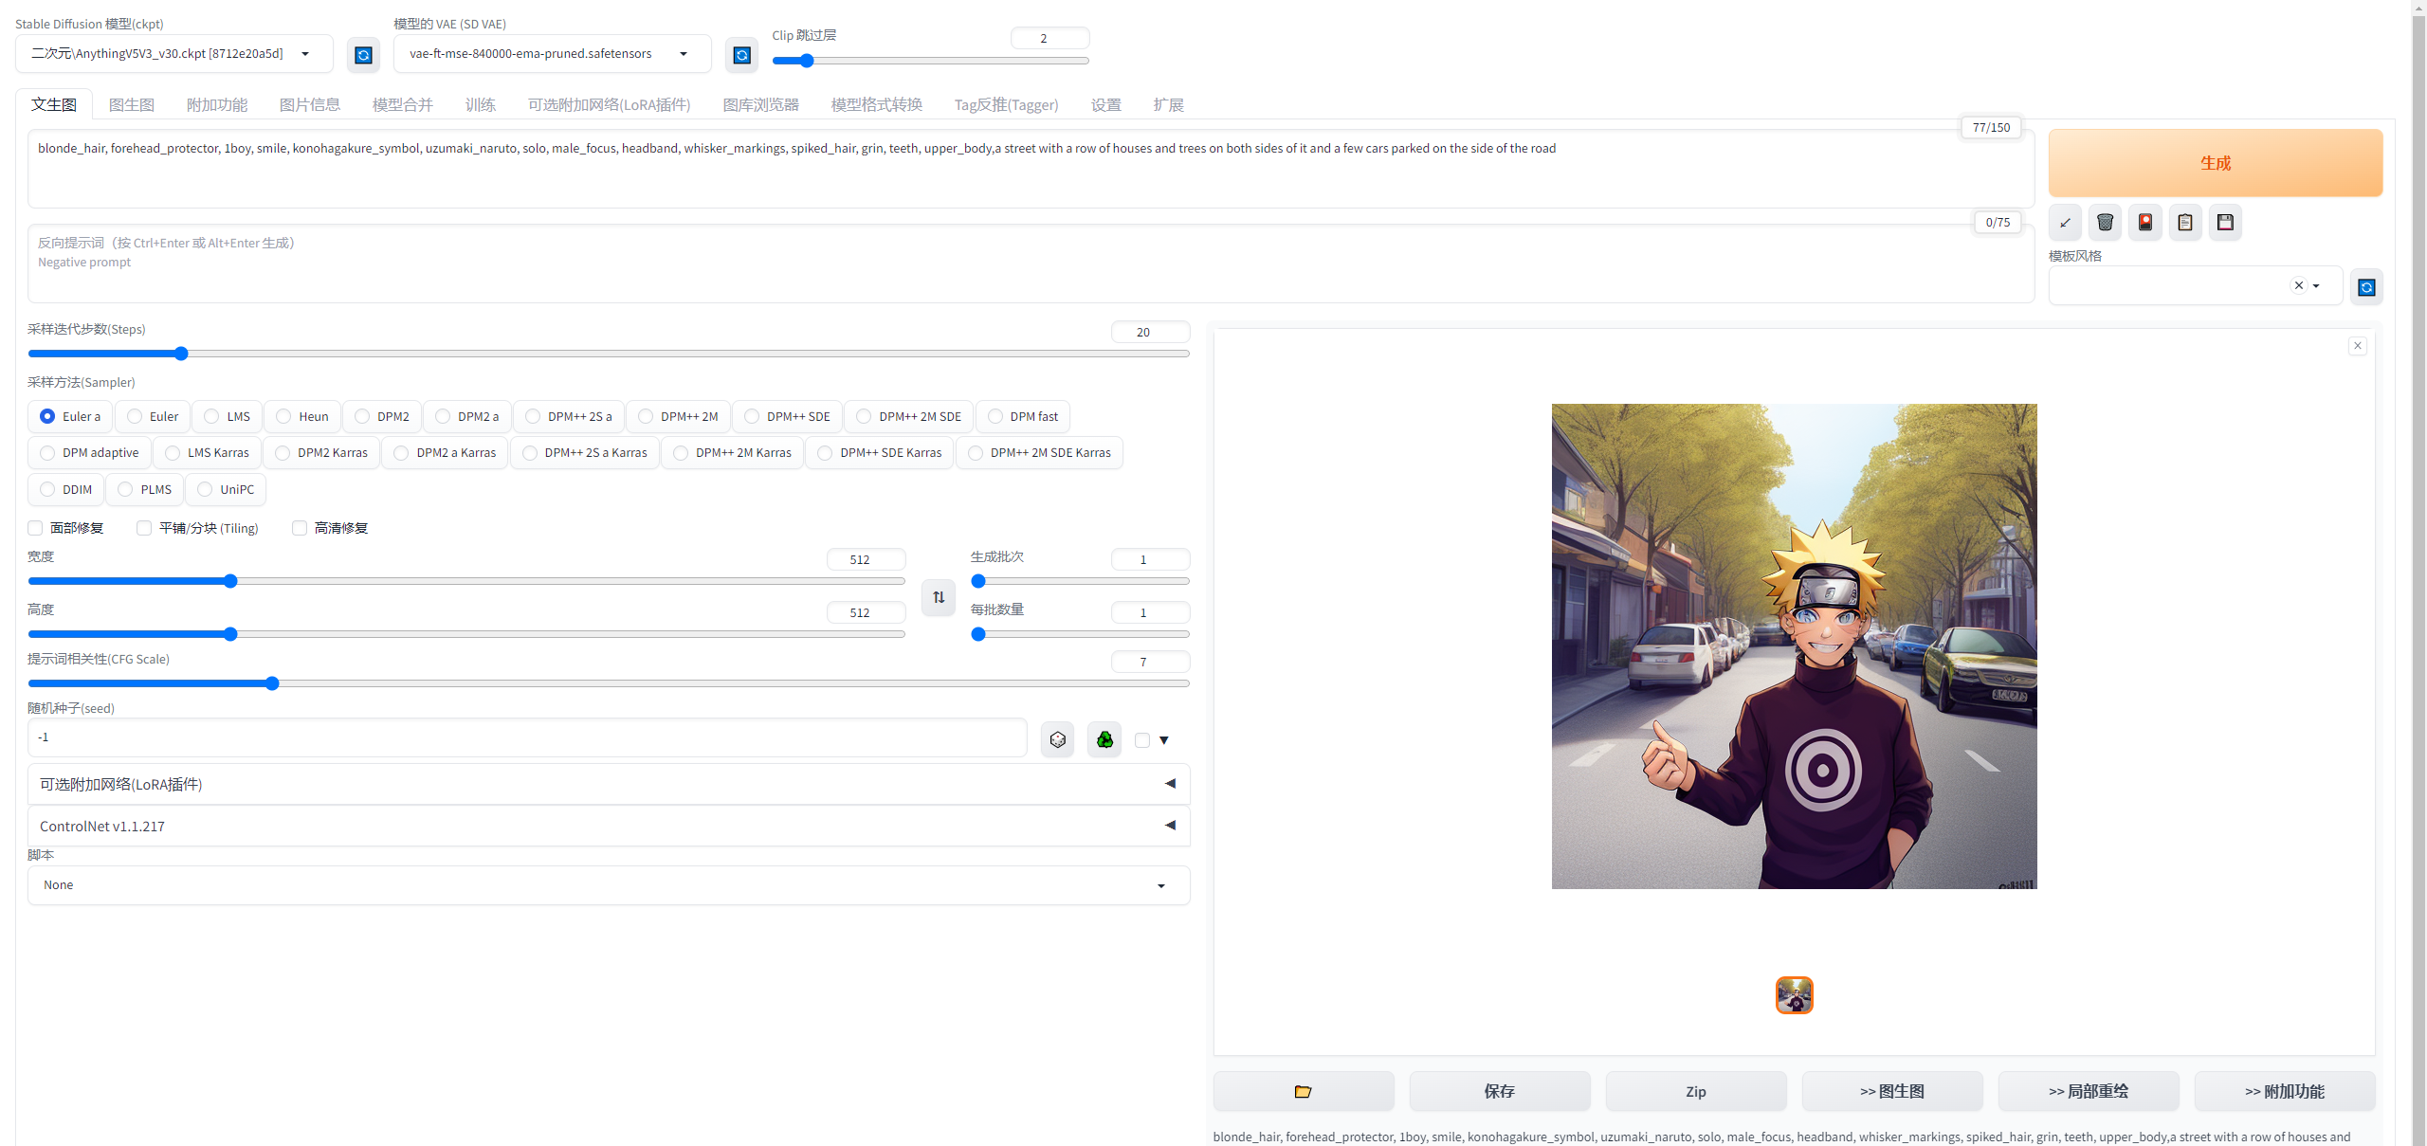Adjust the 宽度 width slider
This screenshot has height=1146, width=2427.
pyautogui.click(x=466, y=581)
